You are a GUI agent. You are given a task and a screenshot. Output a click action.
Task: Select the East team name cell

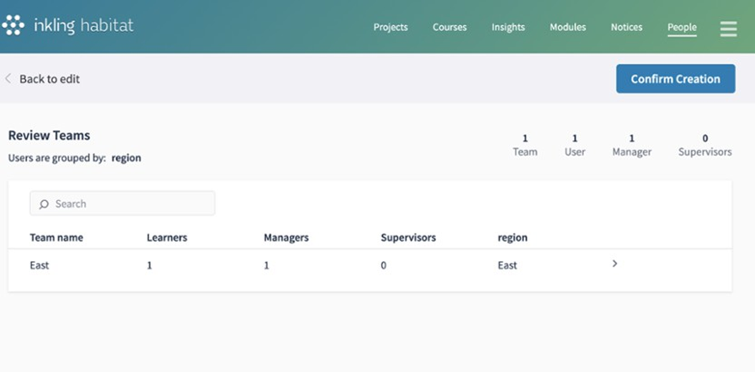[x=39, y=265]
